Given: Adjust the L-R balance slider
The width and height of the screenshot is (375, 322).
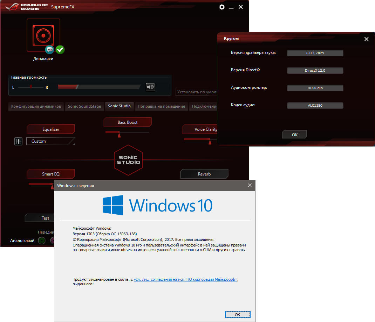Looking at the screenshot, I should (x=30, y=87).
